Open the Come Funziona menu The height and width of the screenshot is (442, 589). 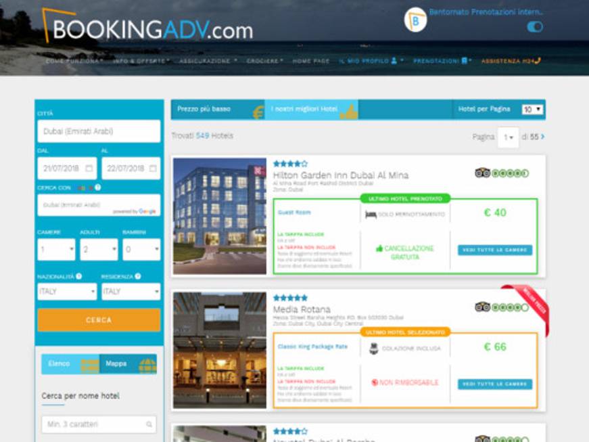click(x=74, y=61)
